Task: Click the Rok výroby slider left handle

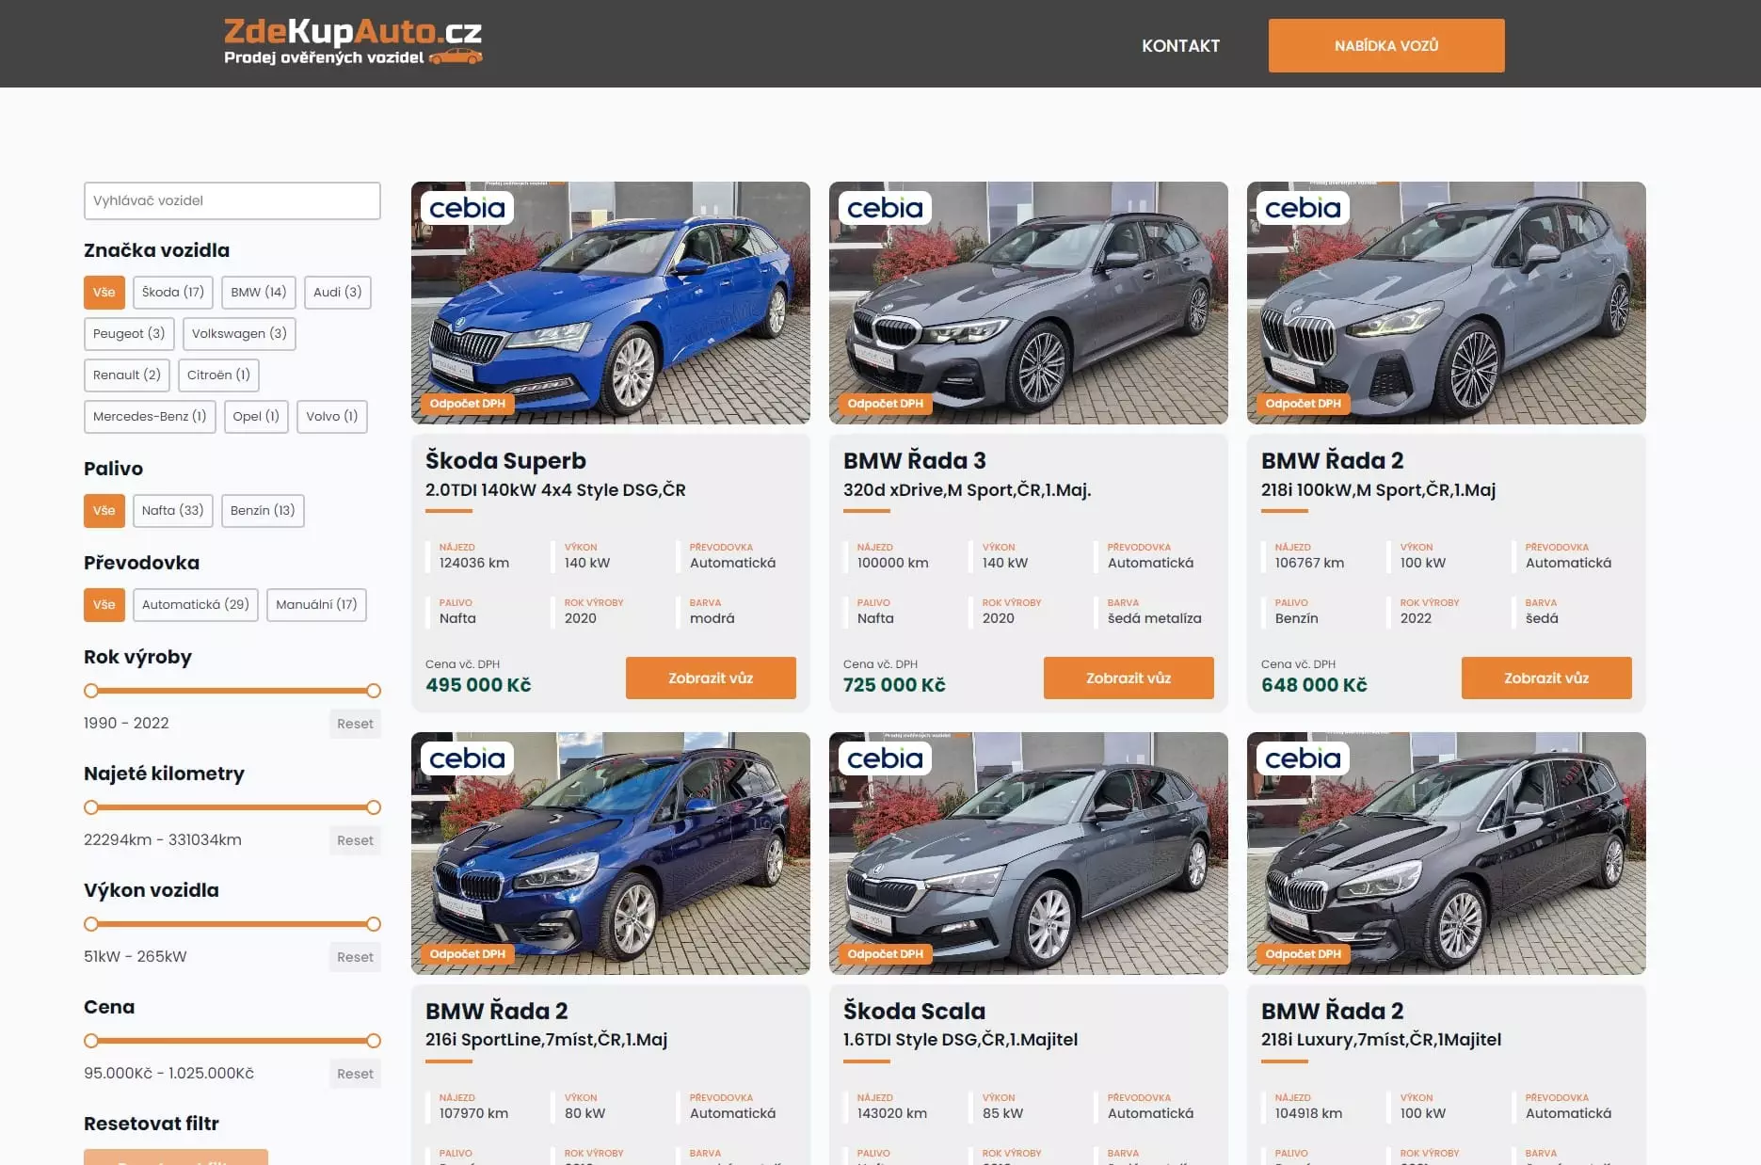Action: pyautogui.click(x=91, y=691)
